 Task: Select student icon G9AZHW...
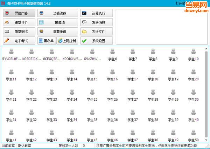coord(92,52)
